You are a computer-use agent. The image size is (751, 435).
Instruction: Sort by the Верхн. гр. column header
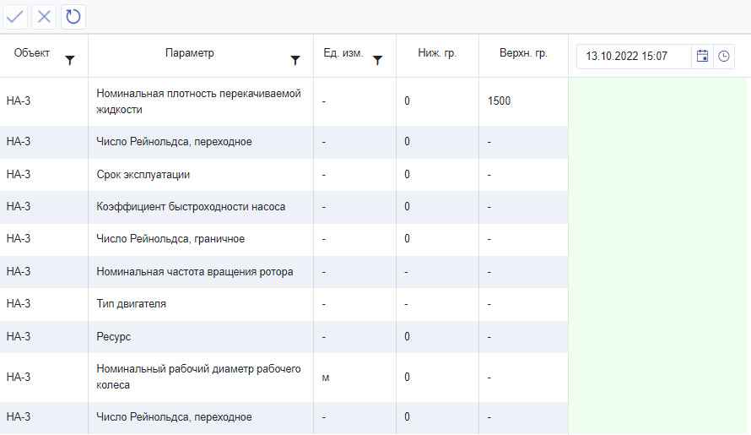[x=523, y=54]
